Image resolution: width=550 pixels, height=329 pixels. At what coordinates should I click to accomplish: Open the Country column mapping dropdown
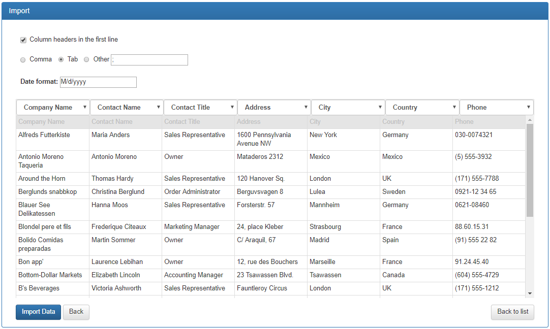coord(454,107)
